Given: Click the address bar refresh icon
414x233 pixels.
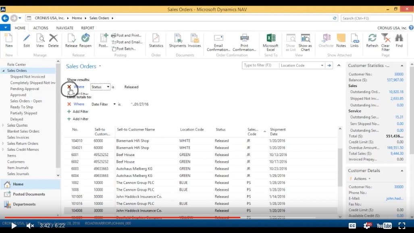Looking at the screenshot, I should click(335, 18).
